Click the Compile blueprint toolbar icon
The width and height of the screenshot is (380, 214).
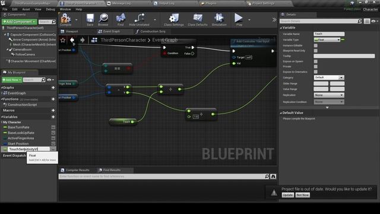(x=65, y=20)
